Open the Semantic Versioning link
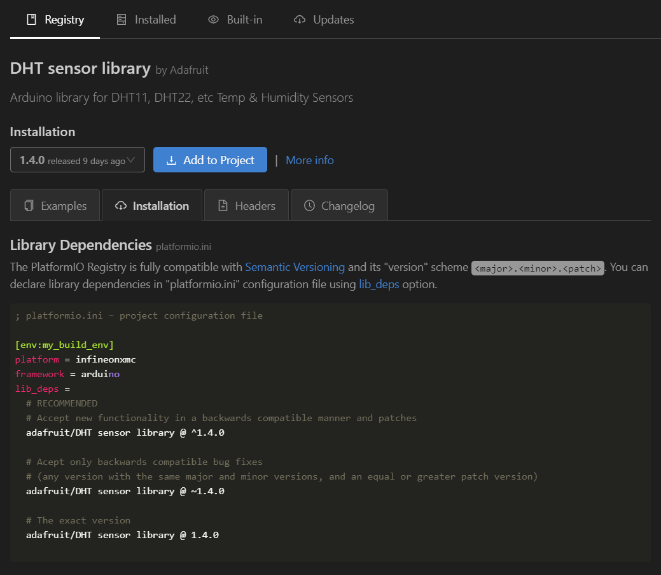 (295, 267)
